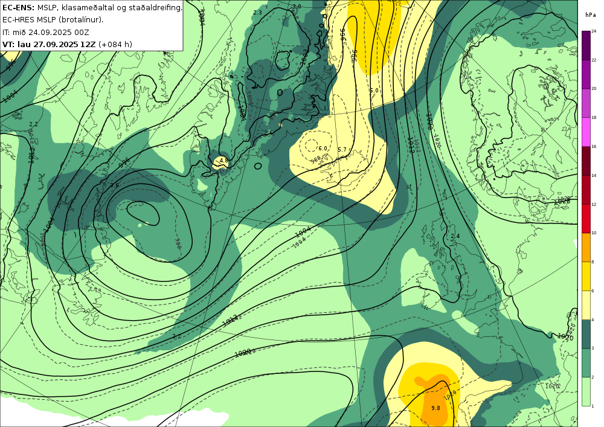Click the maroon 14–16 hPa legend swatch
The image size is (604, 427).
pos(586,161)
